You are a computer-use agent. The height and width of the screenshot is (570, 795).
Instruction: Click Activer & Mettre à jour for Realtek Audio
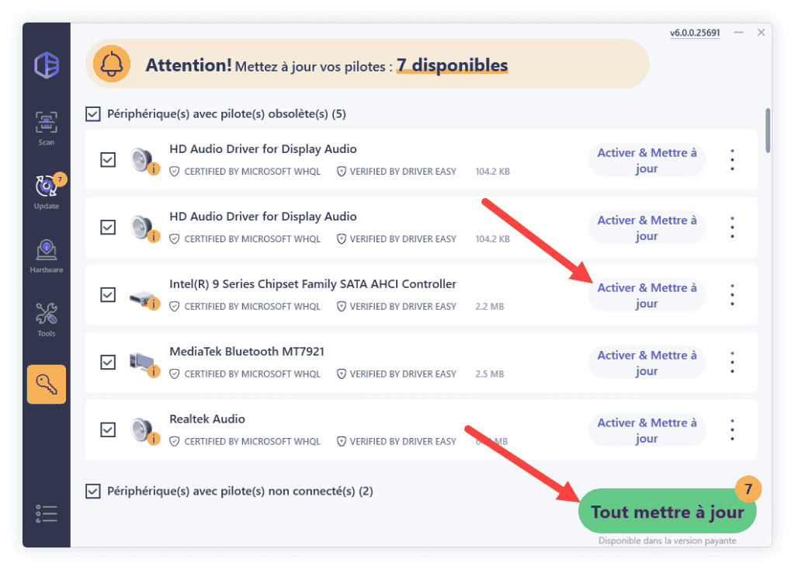coord(647,430)
